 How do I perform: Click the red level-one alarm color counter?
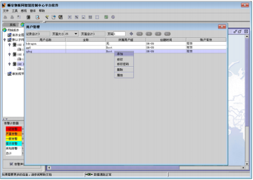pos(13,129)
